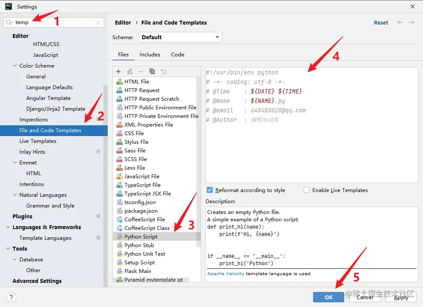423x307 pixels.
Task: Click the Stylus File template icon
Action: tap(119, 142)
